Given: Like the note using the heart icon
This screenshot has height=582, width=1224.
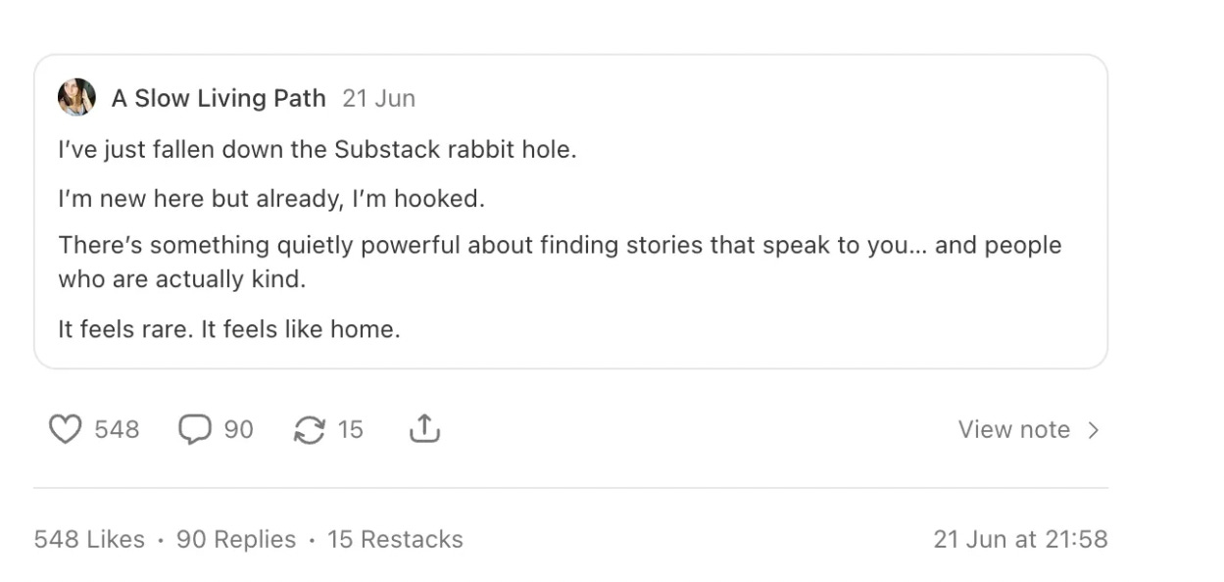Looking at the screenshot, I should (65, 429).
